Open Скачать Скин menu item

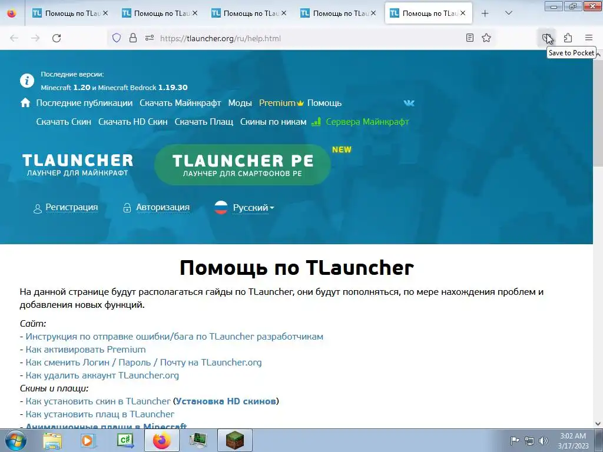coord(64,122)
